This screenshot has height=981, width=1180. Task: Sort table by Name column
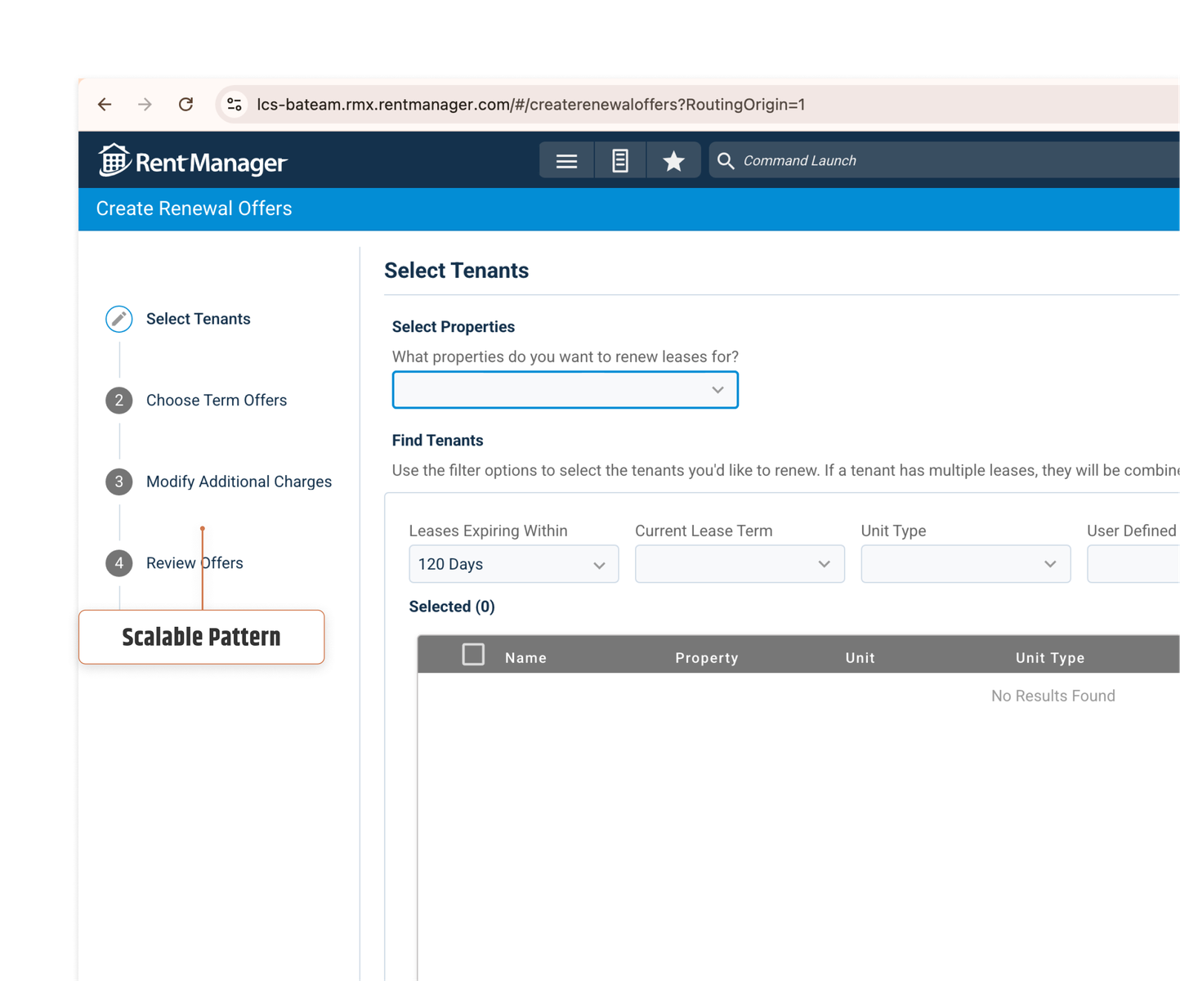pos(525,658)
